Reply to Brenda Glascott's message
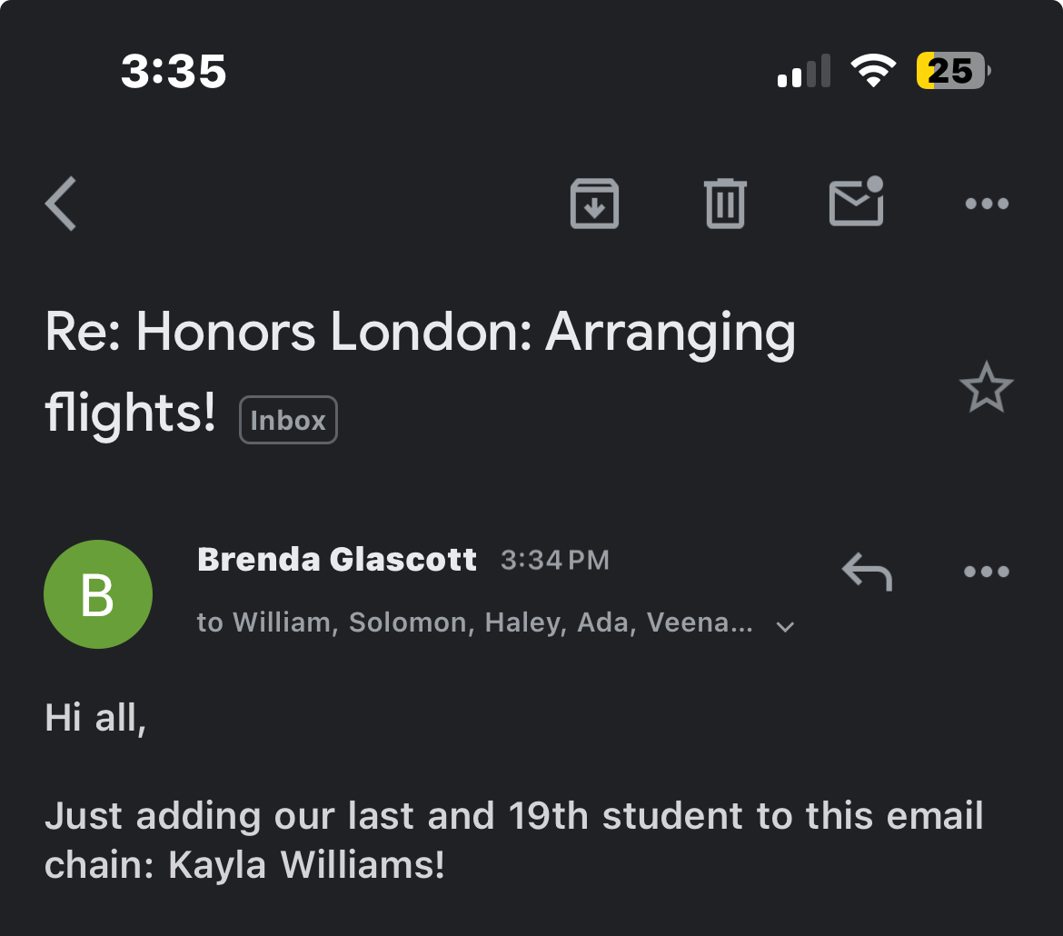The width and height of the screenshot is (1063, 936). tap(867, 572)
